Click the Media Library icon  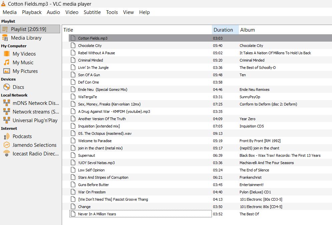point(5,38)
